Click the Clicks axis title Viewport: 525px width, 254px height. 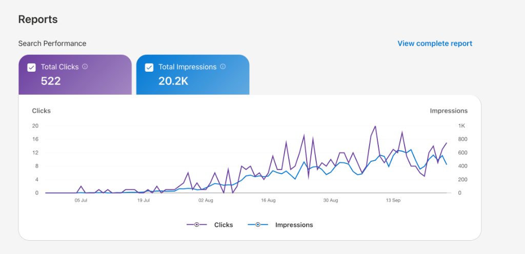pos(41,111)
